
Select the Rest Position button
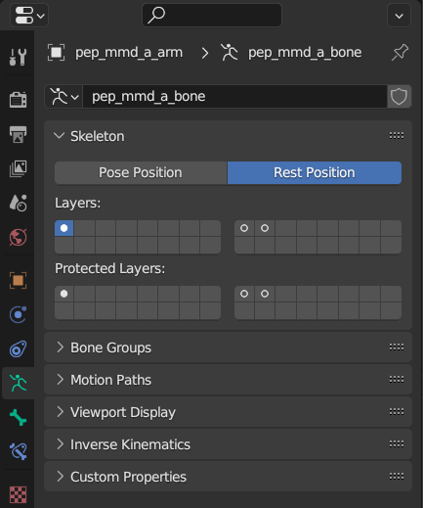point(315,172)
